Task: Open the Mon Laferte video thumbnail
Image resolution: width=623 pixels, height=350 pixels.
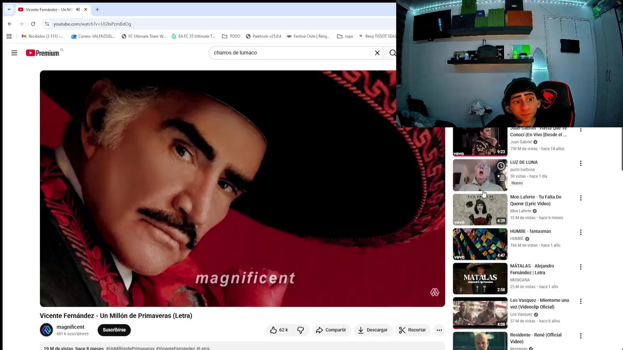Action: (480, 210)
